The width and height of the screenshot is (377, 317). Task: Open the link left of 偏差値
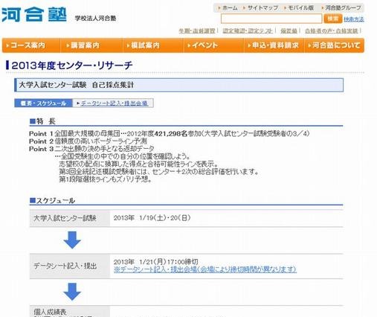tap(248, 31)
